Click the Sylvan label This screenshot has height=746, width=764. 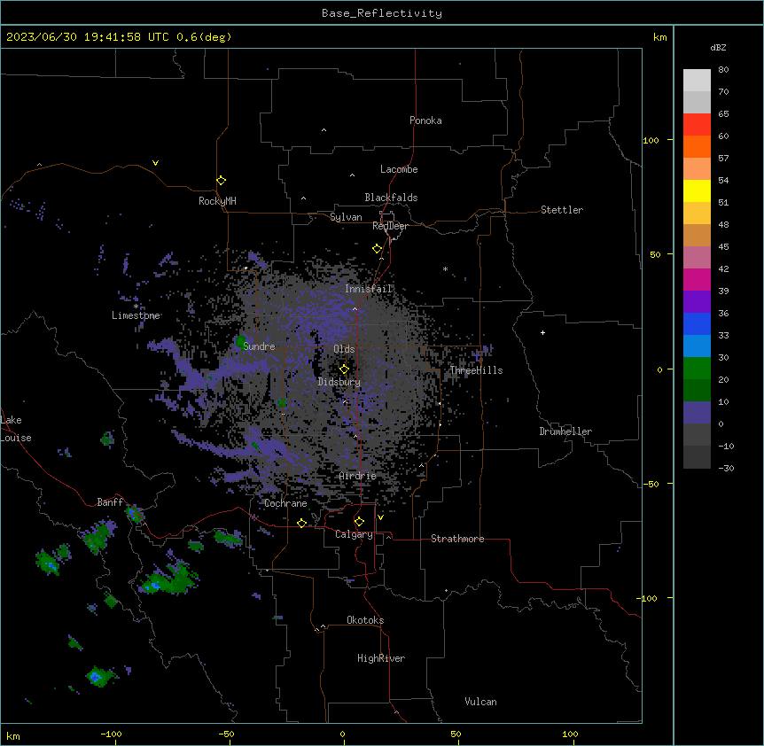coord(346,217)
